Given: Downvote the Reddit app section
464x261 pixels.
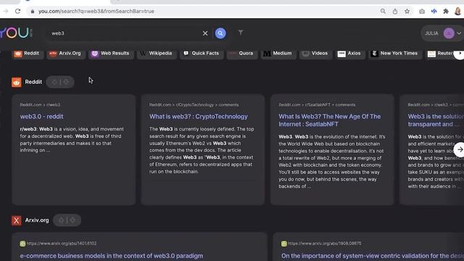Looking at the screenshot, I should (x=66, y=82).
